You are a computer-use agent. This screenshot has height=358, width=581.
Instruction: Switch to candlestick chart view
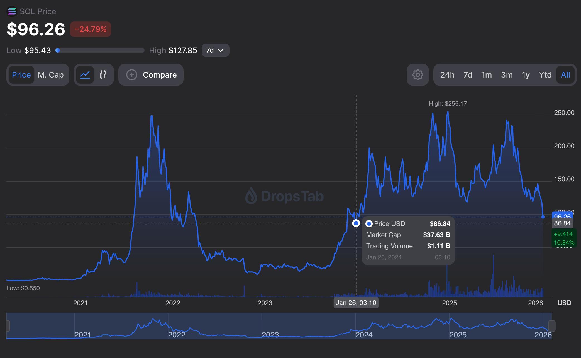103,75
